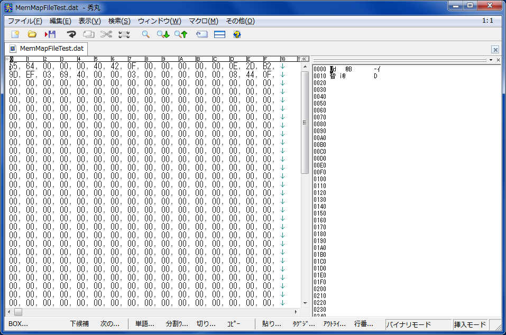This screenshot has width=506, height=335.
Task: Find previous with magnifier up-arrow icon
Action: [181, 34]
